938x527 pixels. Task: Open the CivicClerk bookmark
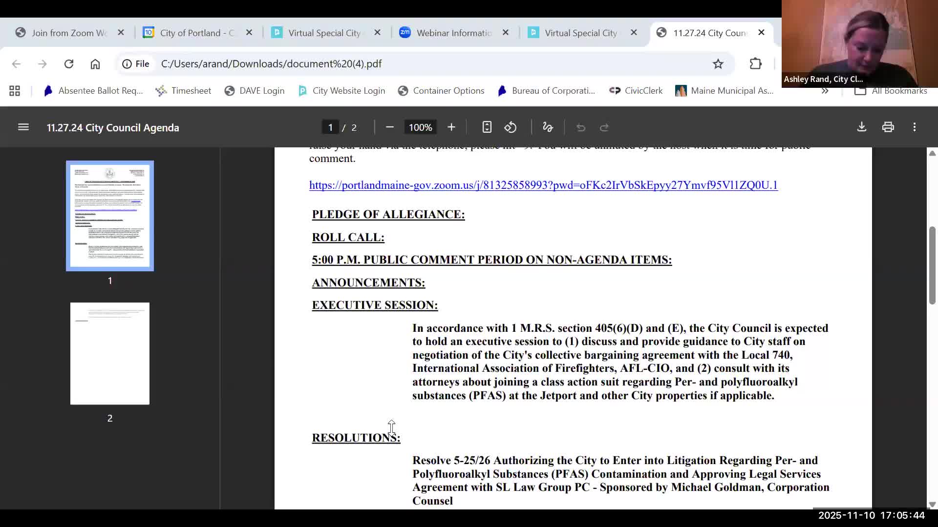click(636, 91)
